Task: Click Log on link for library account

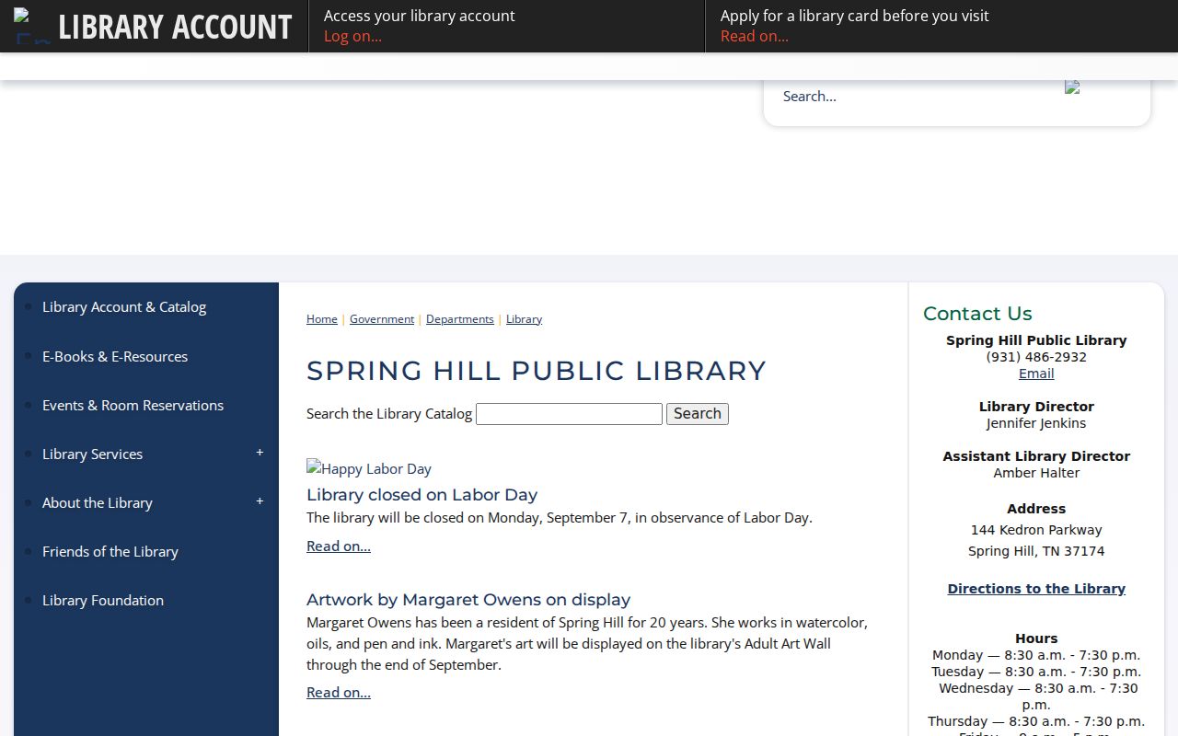Action: (x=352, y=36)
